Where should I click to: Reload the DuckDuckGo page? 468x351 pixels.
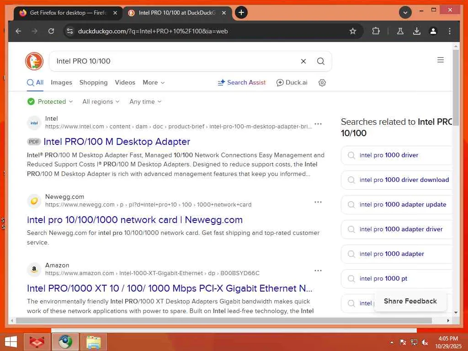pos(51,31)
